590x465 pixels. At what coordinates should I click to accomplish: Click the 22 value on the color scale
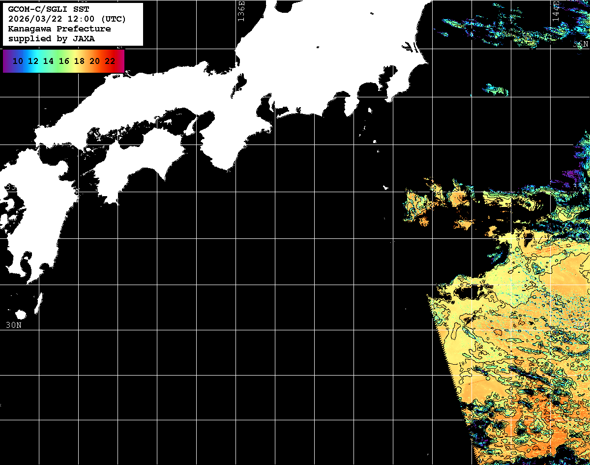[110, 61]
